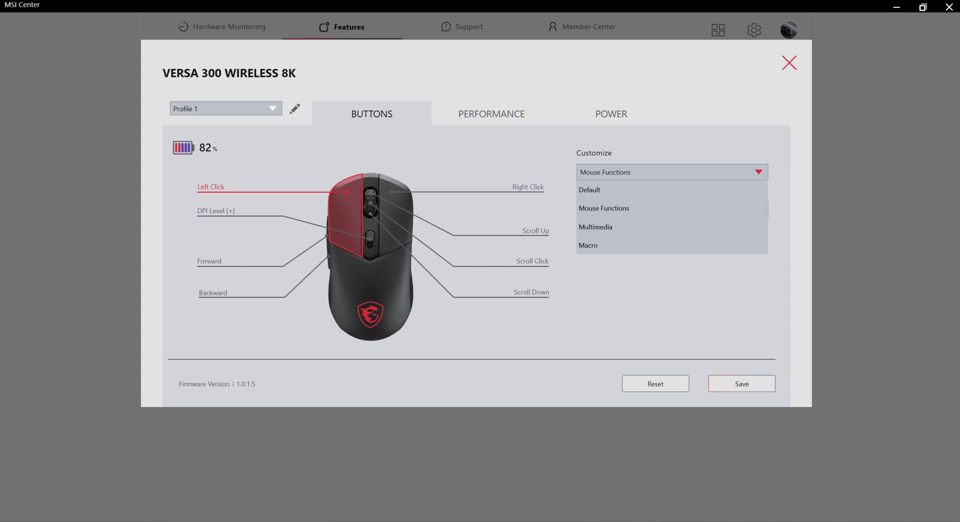Expand the Profile 1 dropdown
Screen dimensions: 960x522
coord(226,109)
